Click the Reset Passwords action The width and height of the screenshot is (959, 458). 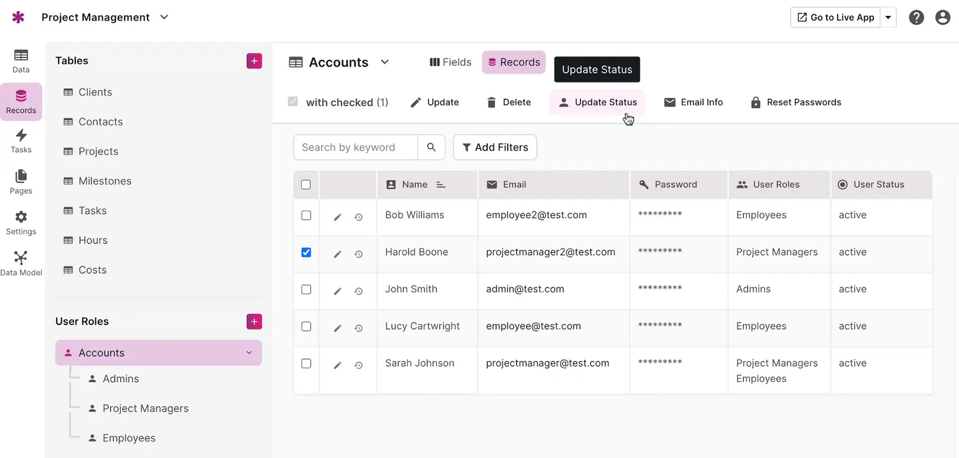(795, 102)
